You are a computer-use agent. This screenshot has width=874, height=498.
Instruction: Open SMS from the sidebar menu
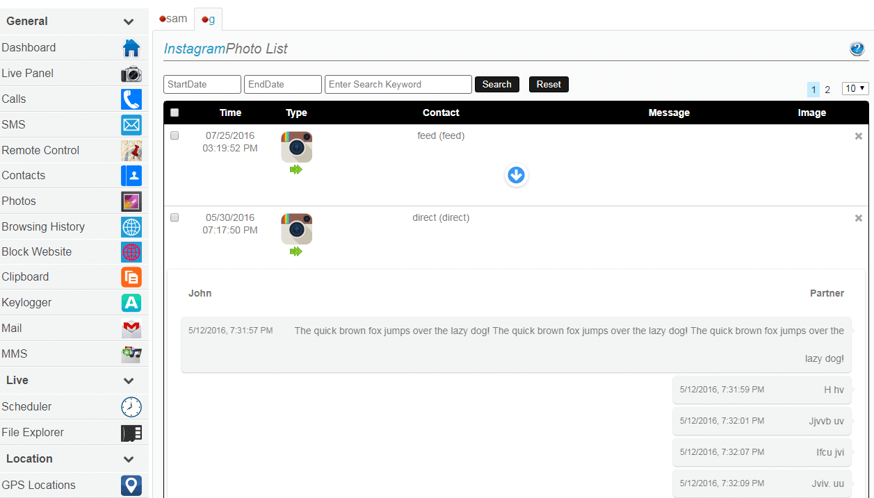pos(13,125)
